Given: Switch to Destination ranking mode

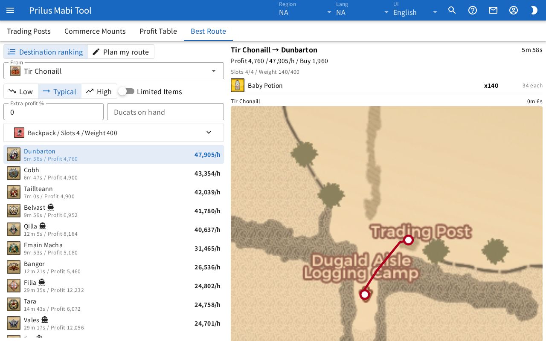Looking at the screenshot, I should (46, 52).
